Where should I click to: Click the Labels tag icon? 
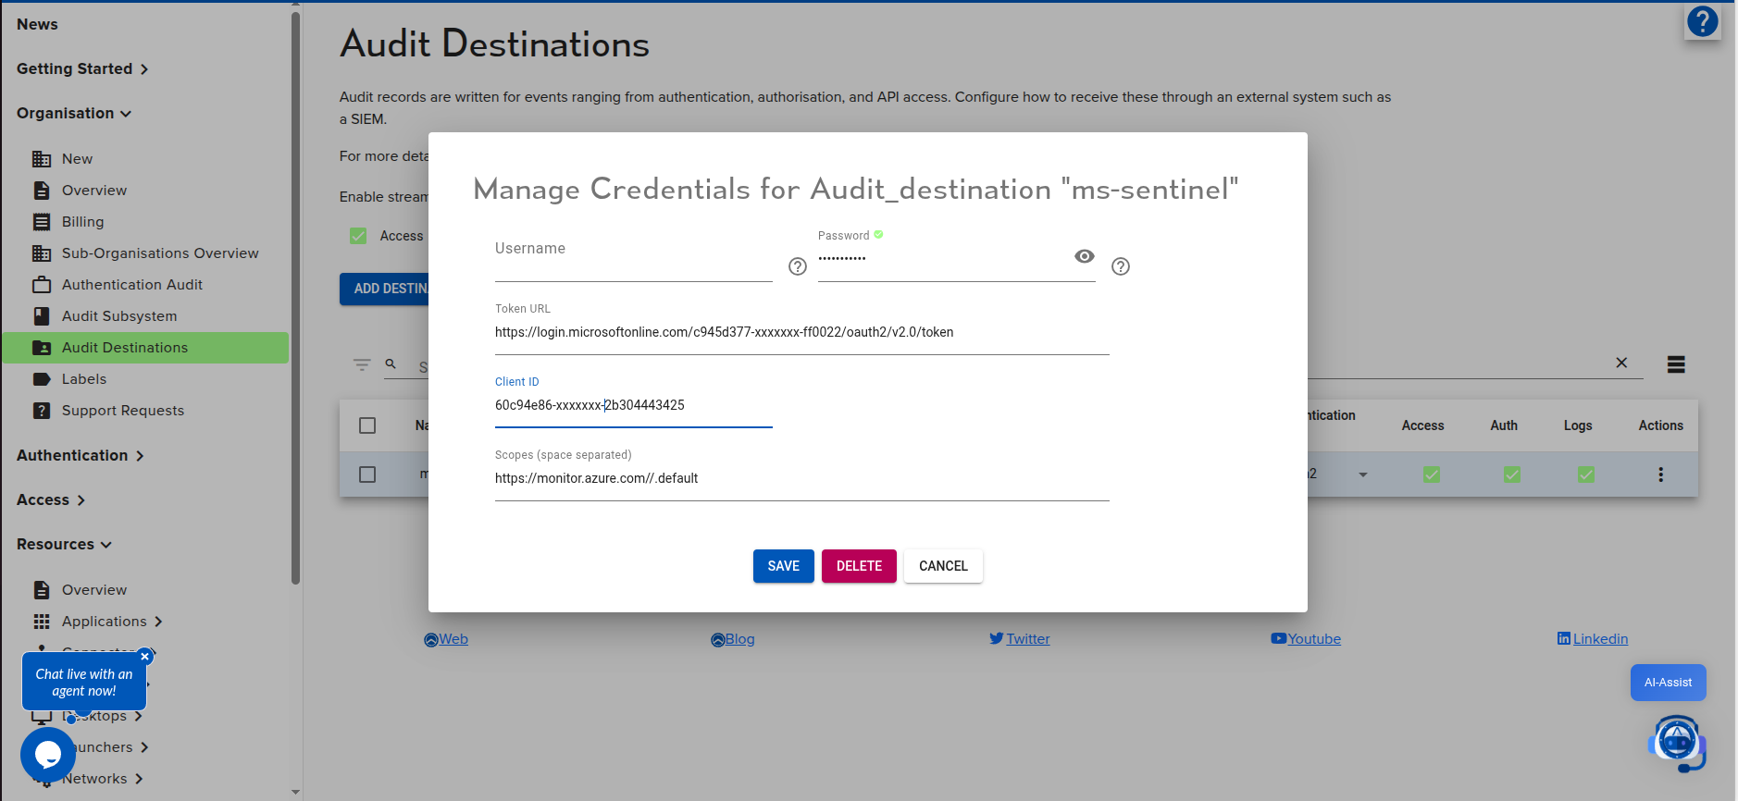[x=42, y=379]
